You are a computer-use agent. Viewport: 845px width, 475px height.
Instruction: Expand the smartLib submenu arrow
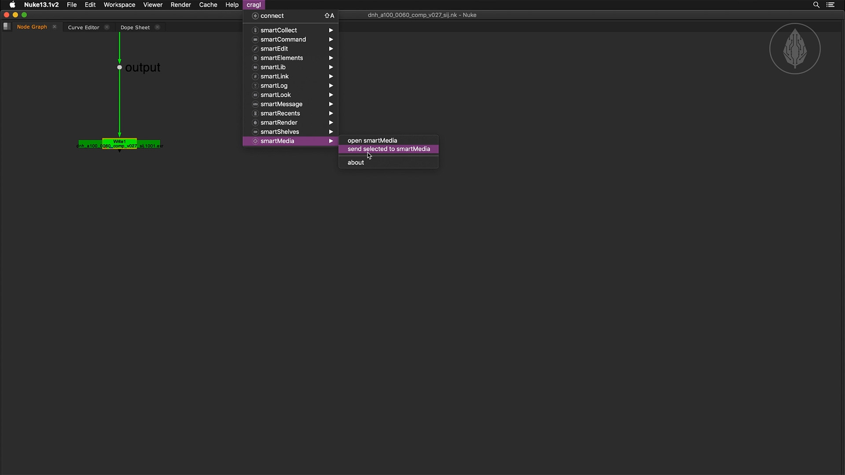click(331, 67)
